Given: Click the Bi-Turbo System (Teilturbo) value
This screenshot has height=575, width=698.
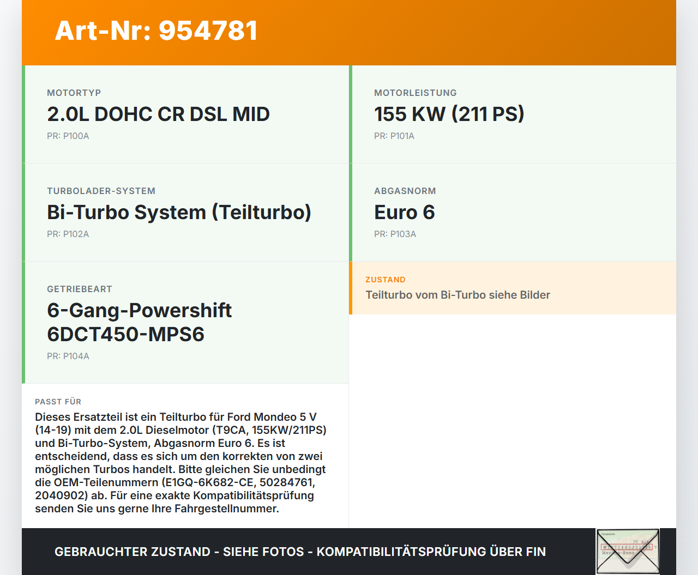Looking at the screenshot, I should (x=179, y=213).
